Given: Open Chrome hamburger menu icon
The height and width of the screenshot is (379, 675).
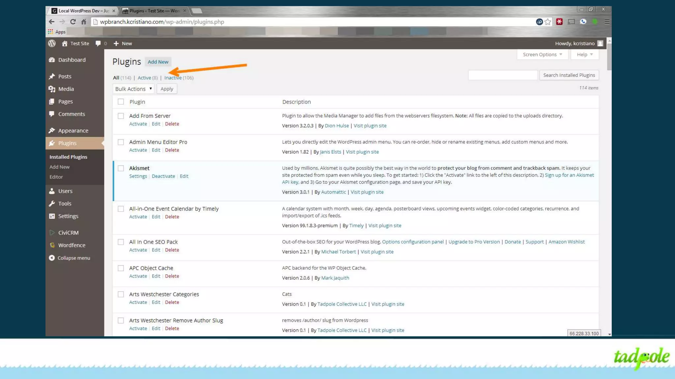Looking at the screenshot, I should point(607,22).
